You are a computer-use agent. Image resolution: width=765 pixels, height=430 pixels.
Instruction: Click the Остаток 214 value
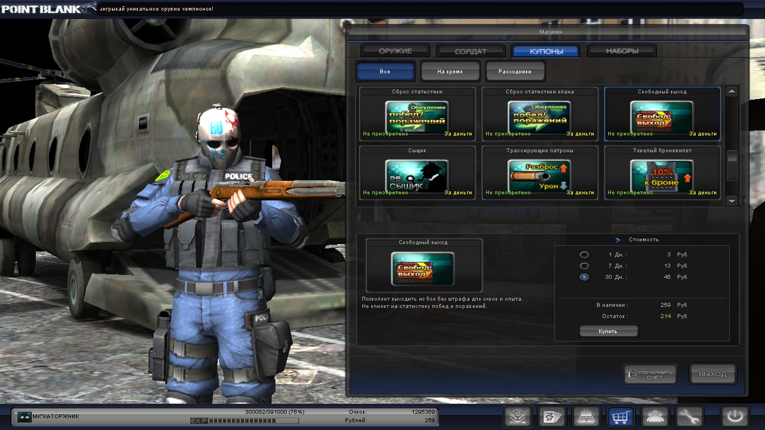pos(666,316)
